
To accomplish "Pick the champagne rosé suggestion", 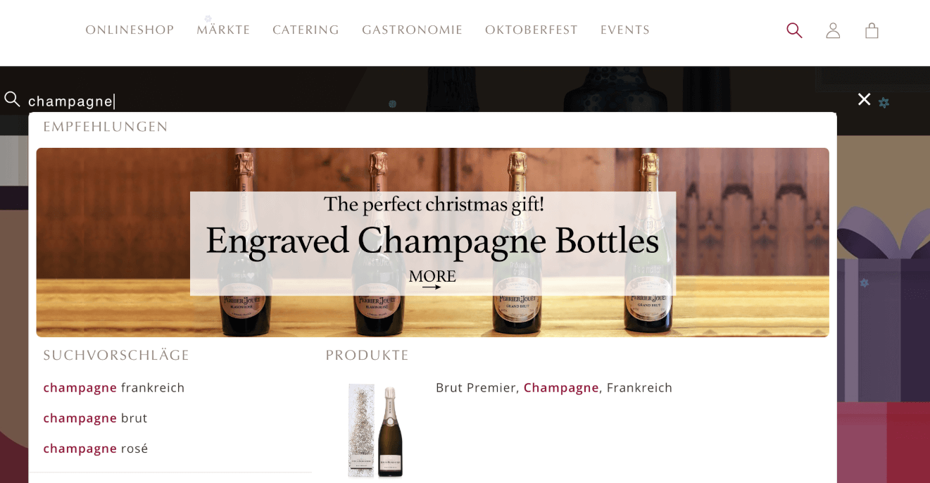I will click(x=95, y=448).
